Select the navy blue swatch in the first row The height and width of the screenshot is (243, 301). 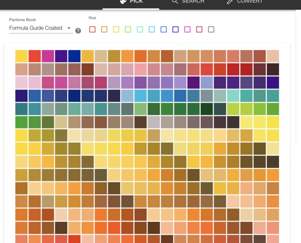74,55
